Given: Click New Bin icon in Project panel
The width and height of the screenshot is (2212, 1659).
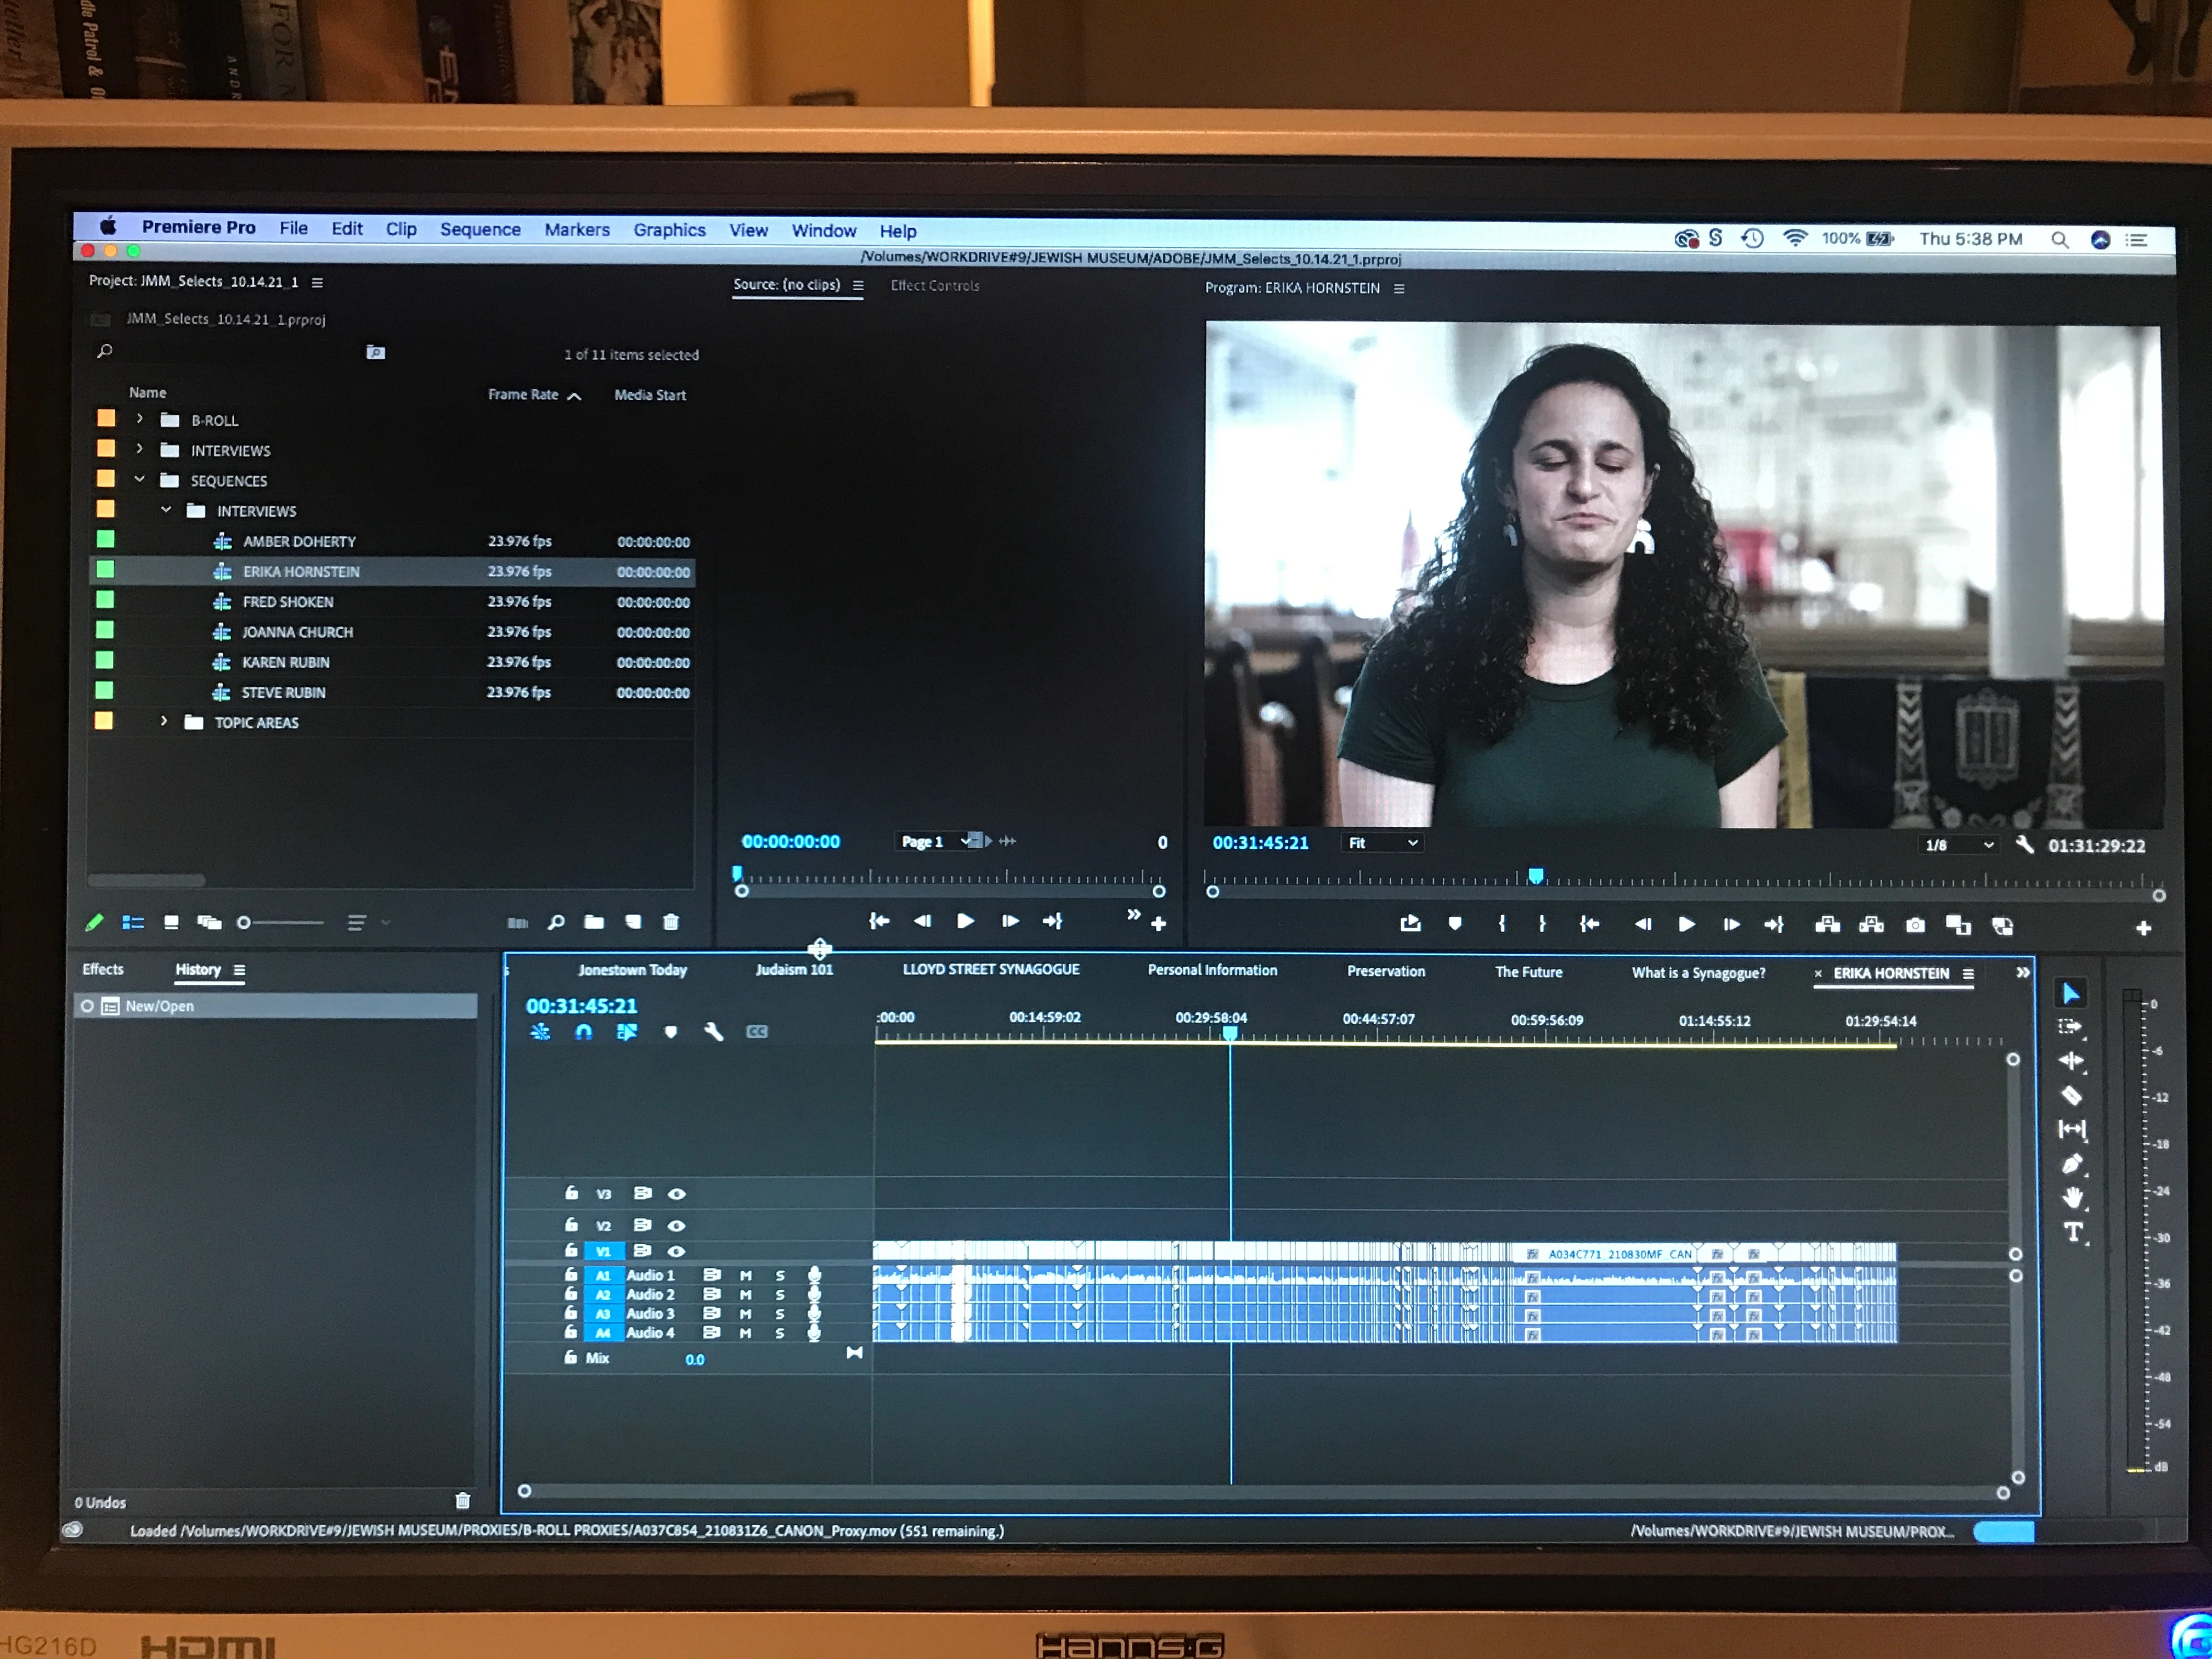Looking at the screenshot, I should coord(594,922).
